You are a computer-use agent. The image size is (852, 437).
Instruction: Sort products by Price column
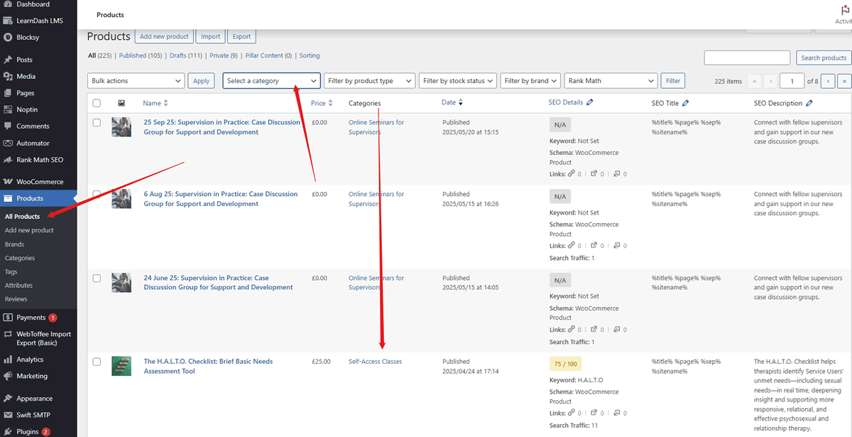tap(321, 103)
